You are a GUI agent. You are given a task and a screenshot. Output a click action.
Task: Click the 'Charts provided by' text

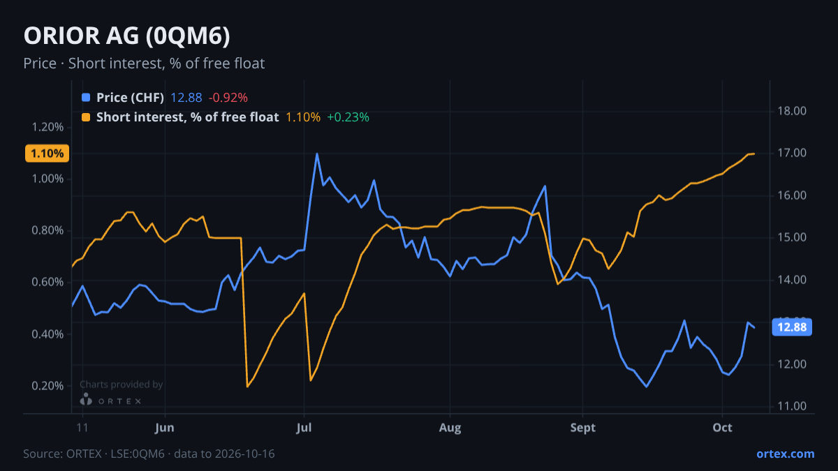pos(122,384)
